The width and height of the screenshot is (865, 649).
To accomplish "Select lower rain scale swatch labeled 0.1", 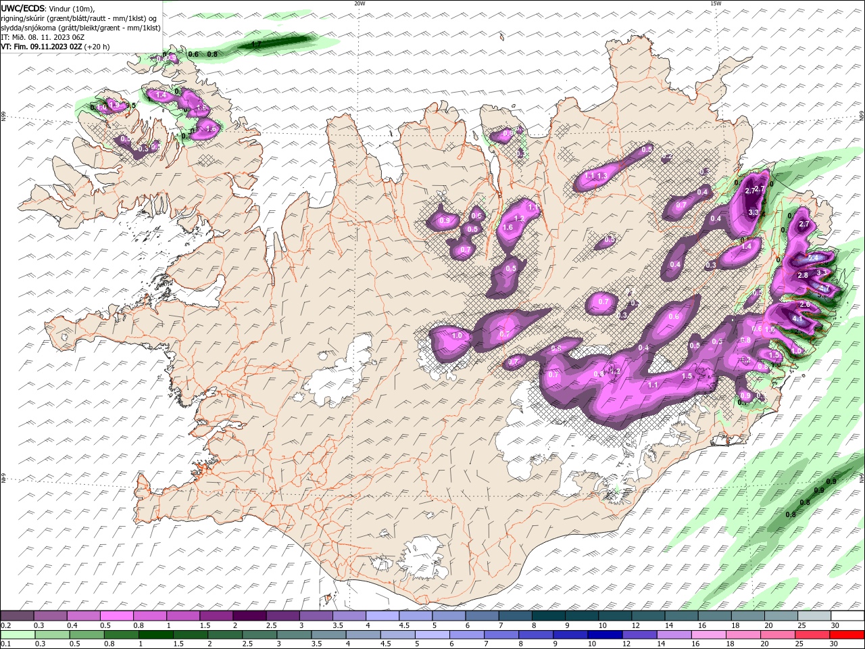I will point(18,635).
